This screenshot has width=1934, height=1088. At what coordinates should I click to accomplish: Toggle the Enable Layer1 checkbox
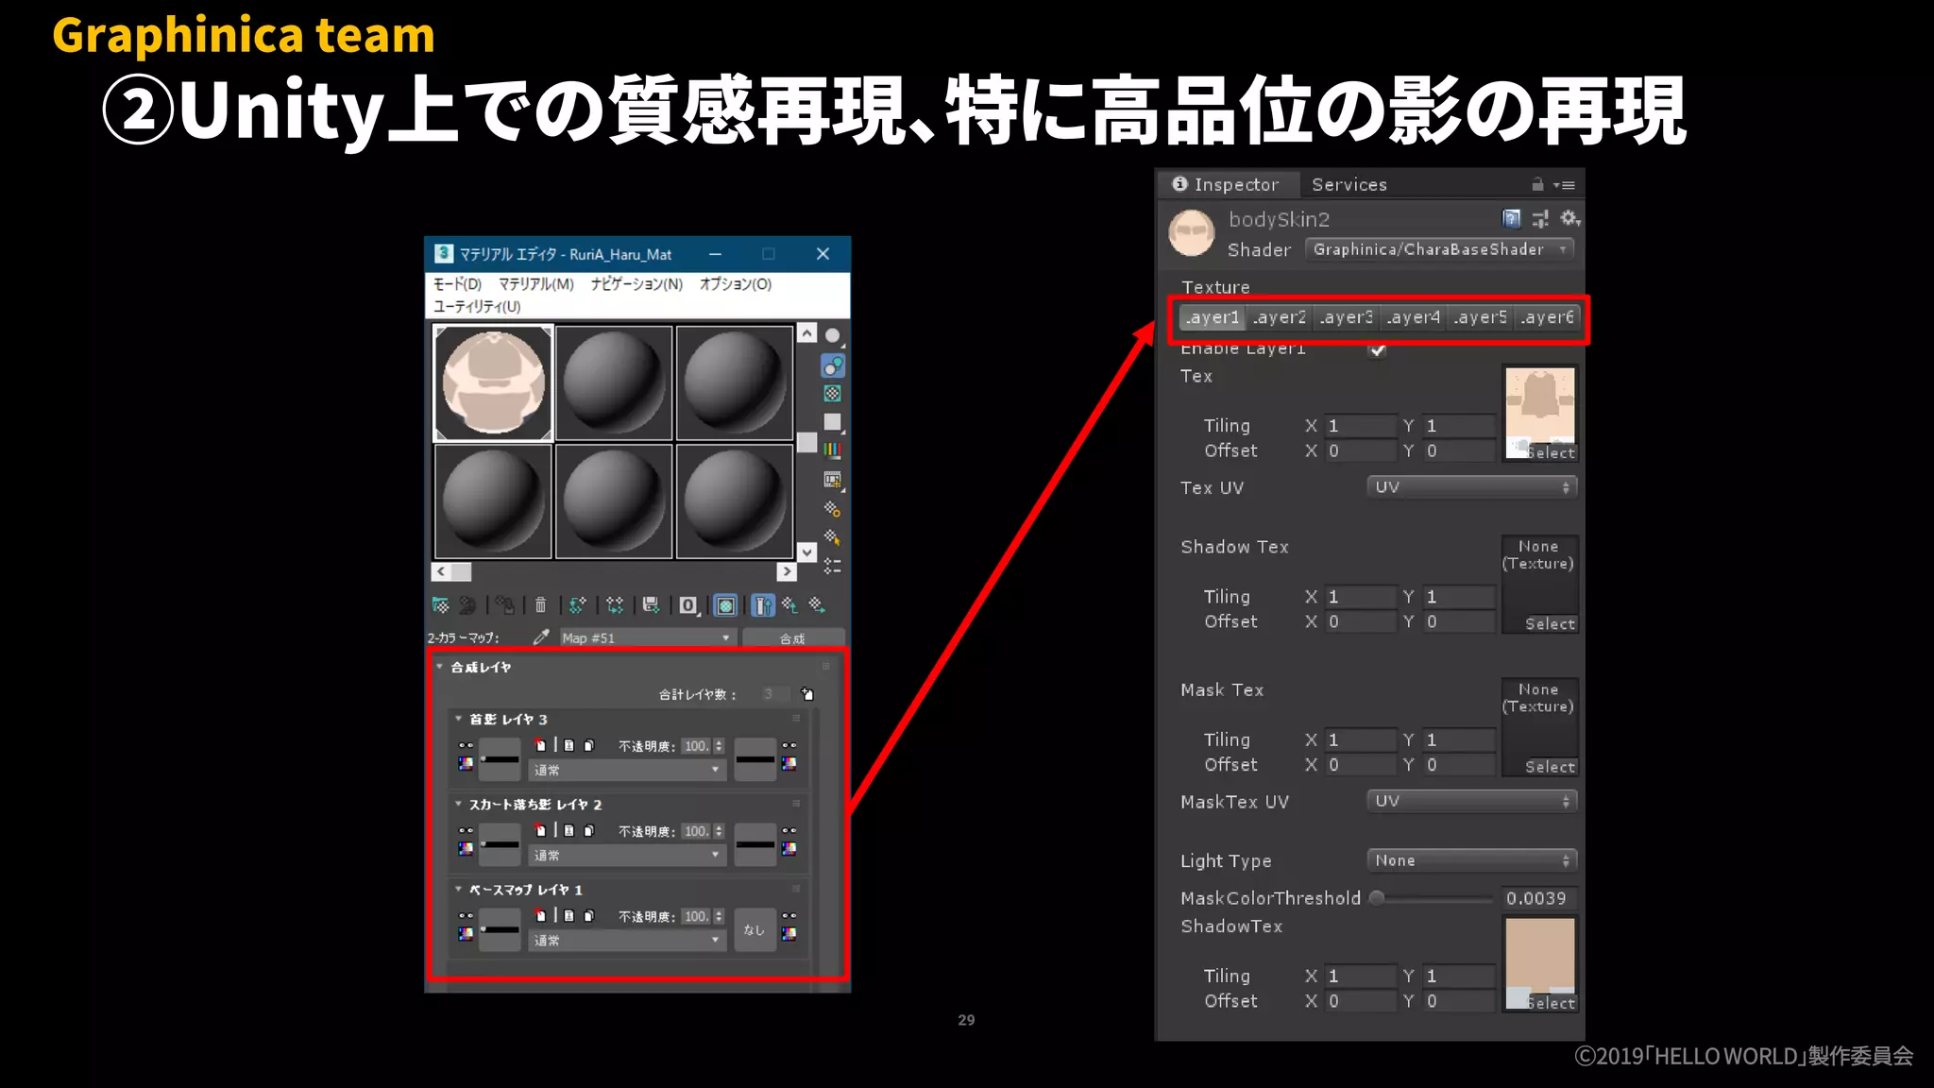coord(1378,349)
